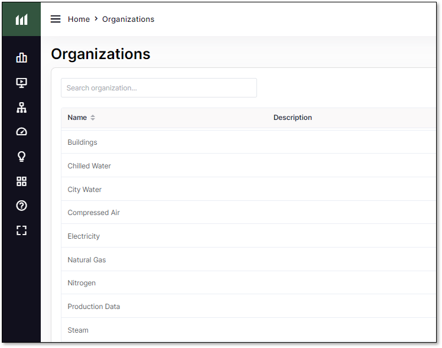Toggle the fullscreen sidebar icon
442x348 pixels.
point(21,230)
